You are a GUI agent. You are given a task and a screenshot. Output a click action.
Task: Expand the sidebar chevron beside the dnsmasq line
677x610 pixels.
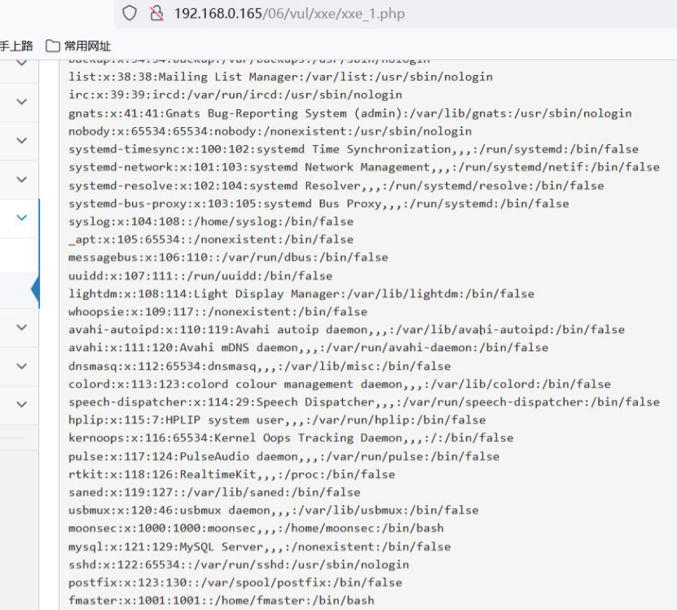click(22, 366)
